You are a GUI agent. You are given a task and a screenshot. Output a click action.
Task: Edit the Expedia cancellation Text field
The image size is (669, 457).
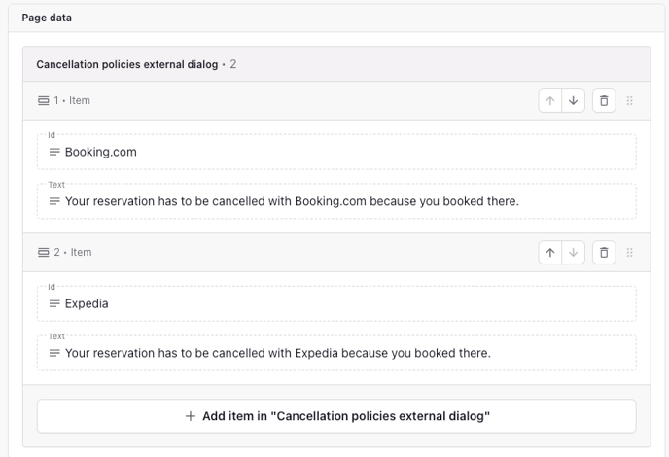(x=340, y=353)
